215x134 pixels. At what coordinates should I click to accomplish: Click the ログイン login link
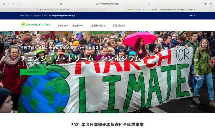191,16
